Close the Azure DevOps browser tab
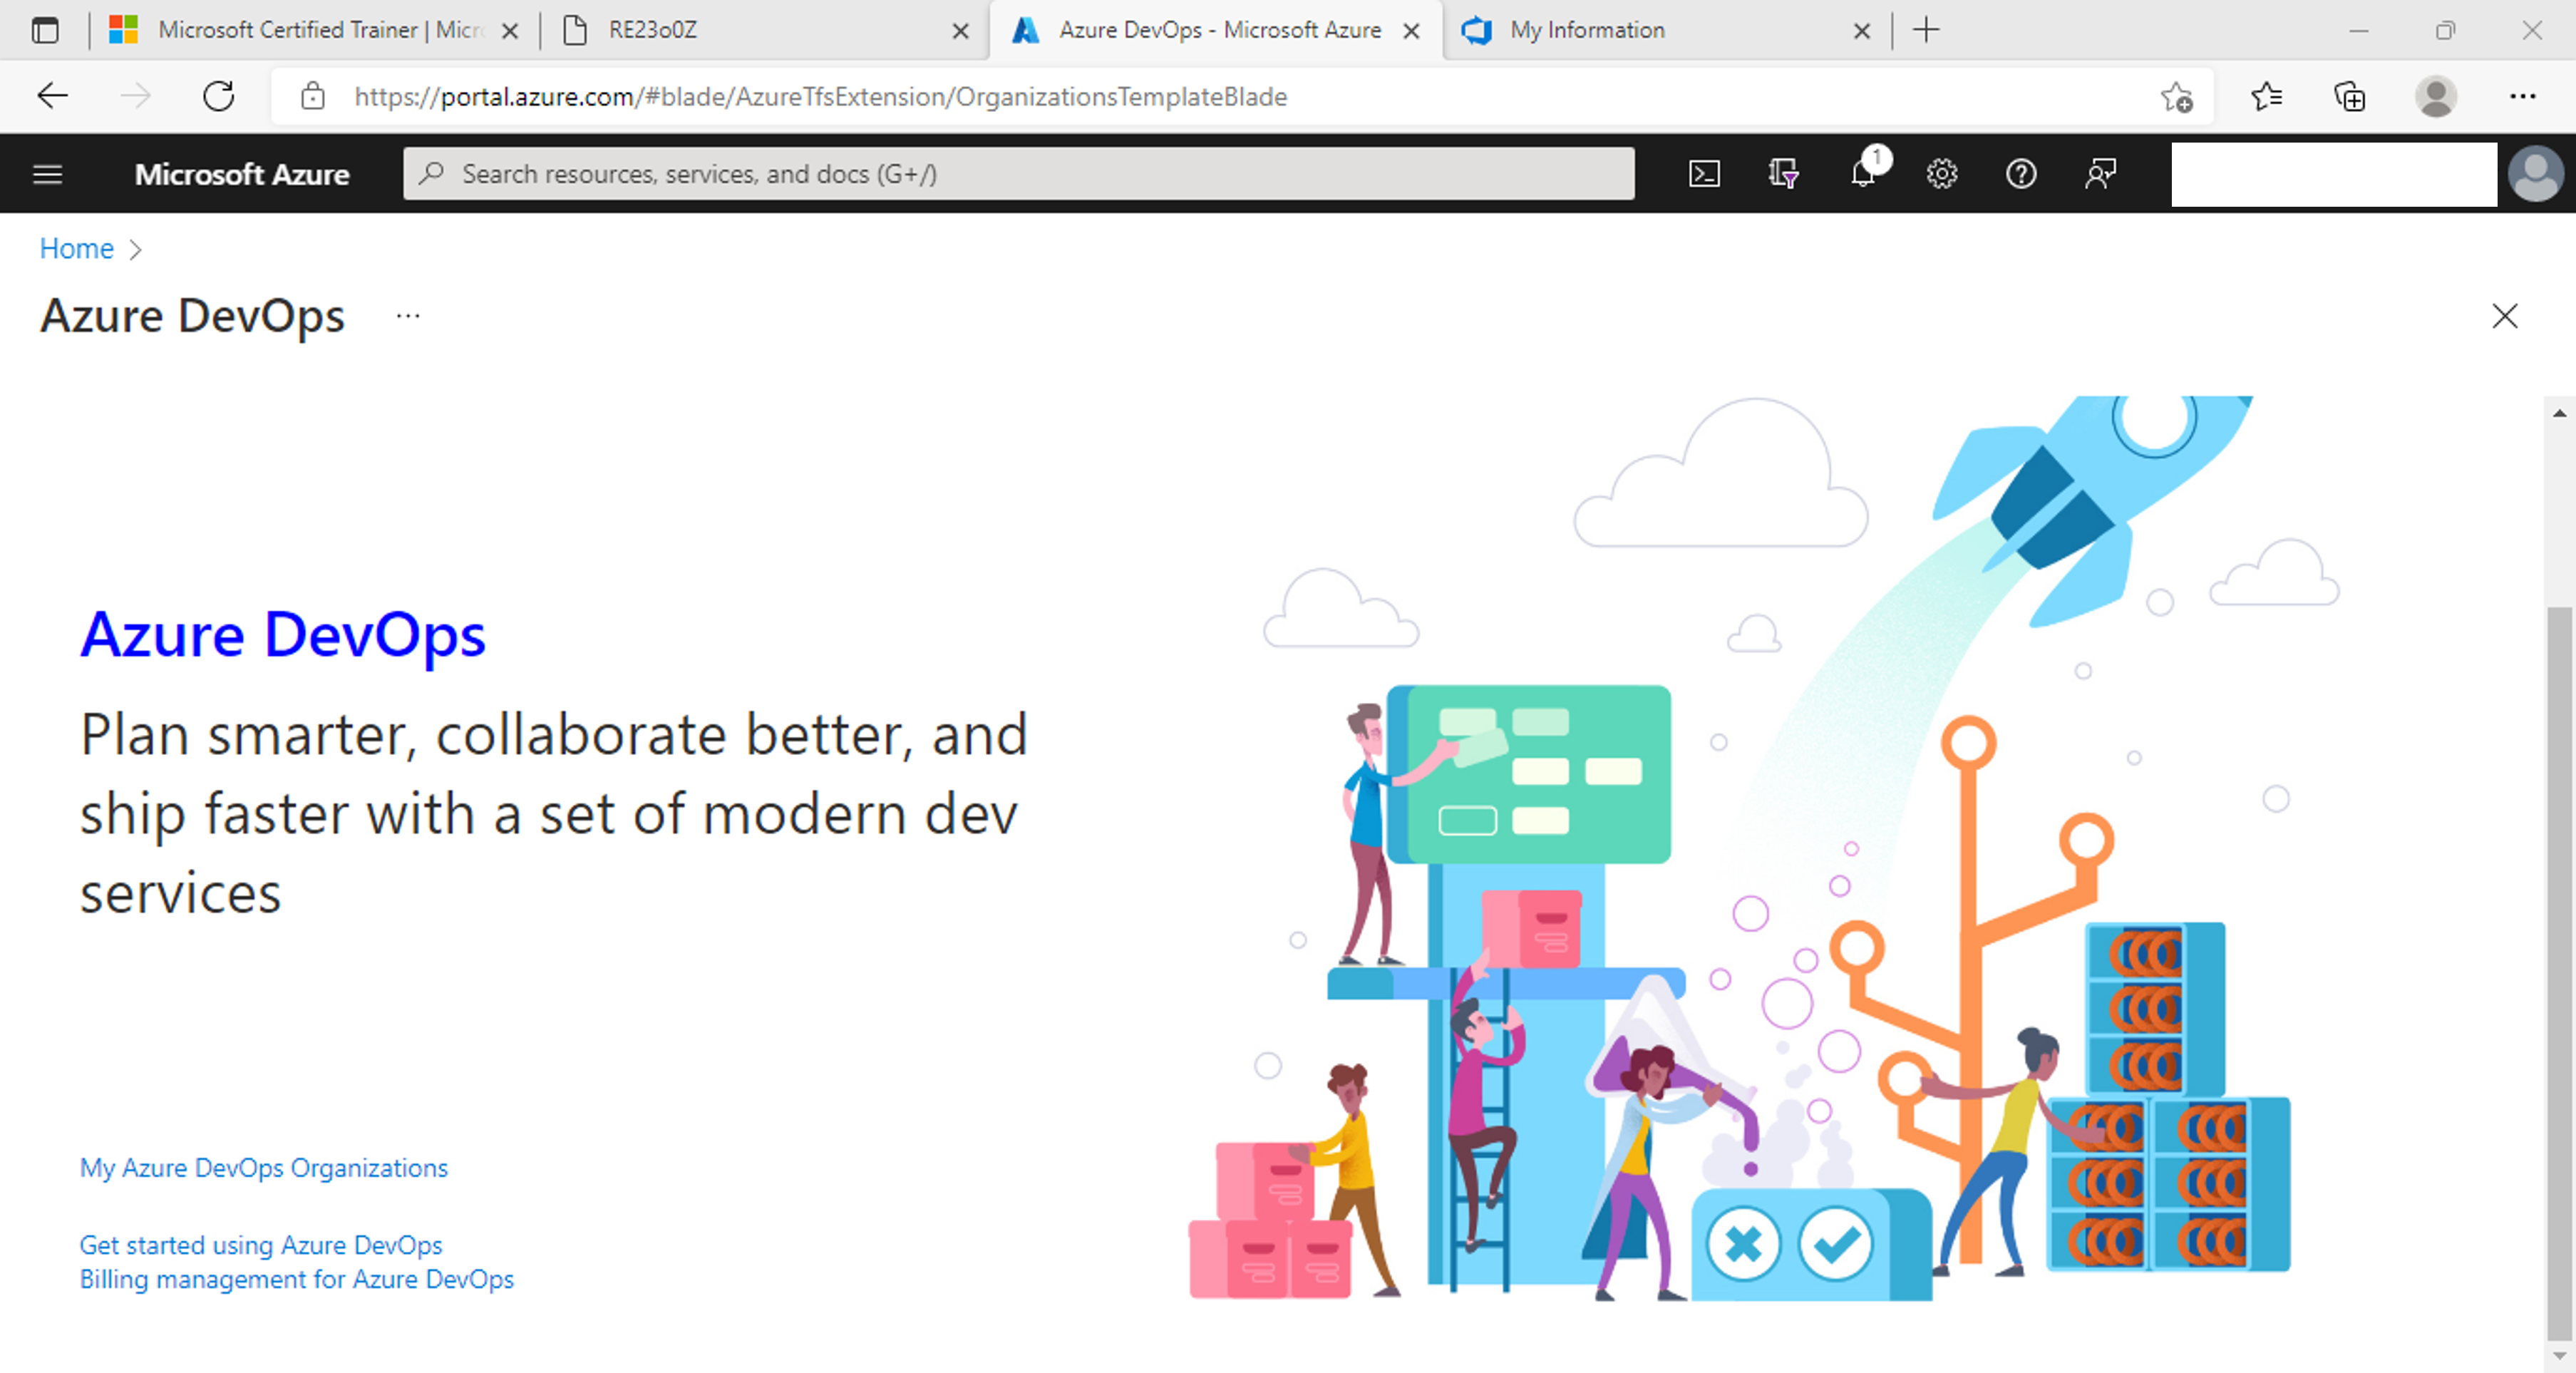Image resolution: width=2576 pixels, height=1373 pixels. pyautogui.click(x=1411, y=31)
